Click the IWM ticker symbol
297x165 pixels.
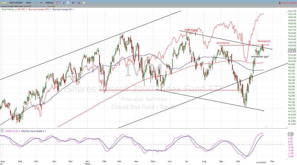click(4, 3)
